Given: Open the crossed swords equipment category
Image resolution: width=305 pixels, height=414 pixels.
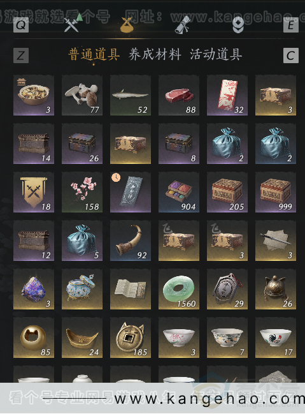Looking at the screenshot, I should point(71,25).
